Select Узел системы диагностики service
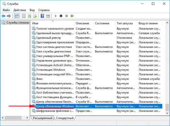Screen dimensions: 170x126 point(97,47)
